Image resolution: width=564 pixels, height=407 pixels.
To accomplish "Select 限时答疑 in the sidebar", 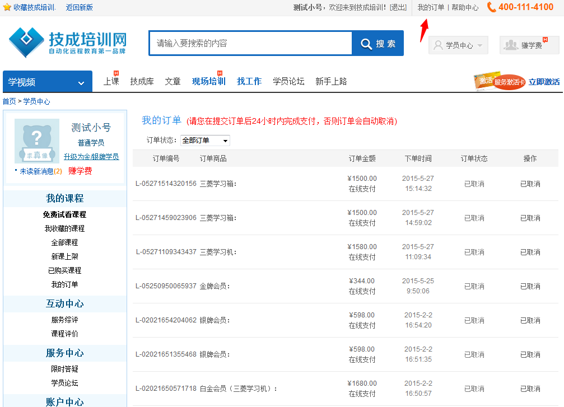I will pos(65,369).
